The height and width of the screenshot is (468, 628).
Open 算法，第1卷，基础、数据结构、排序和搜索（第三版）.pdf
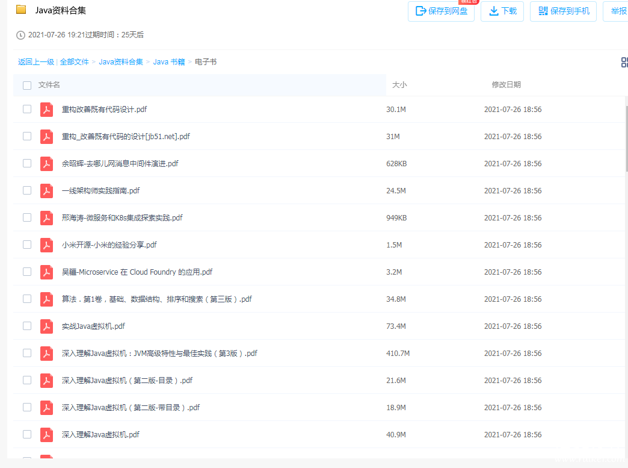tap(157, 299)
